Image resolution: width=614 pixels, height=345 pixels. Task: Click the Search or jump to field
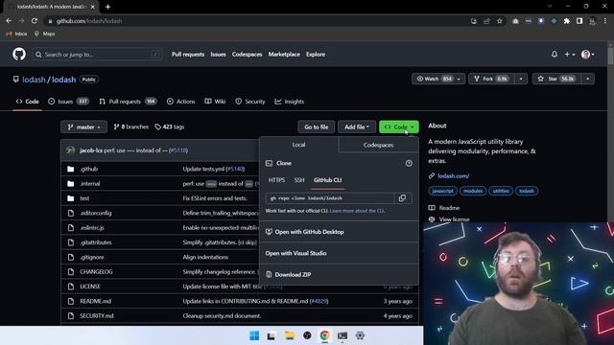97,55
